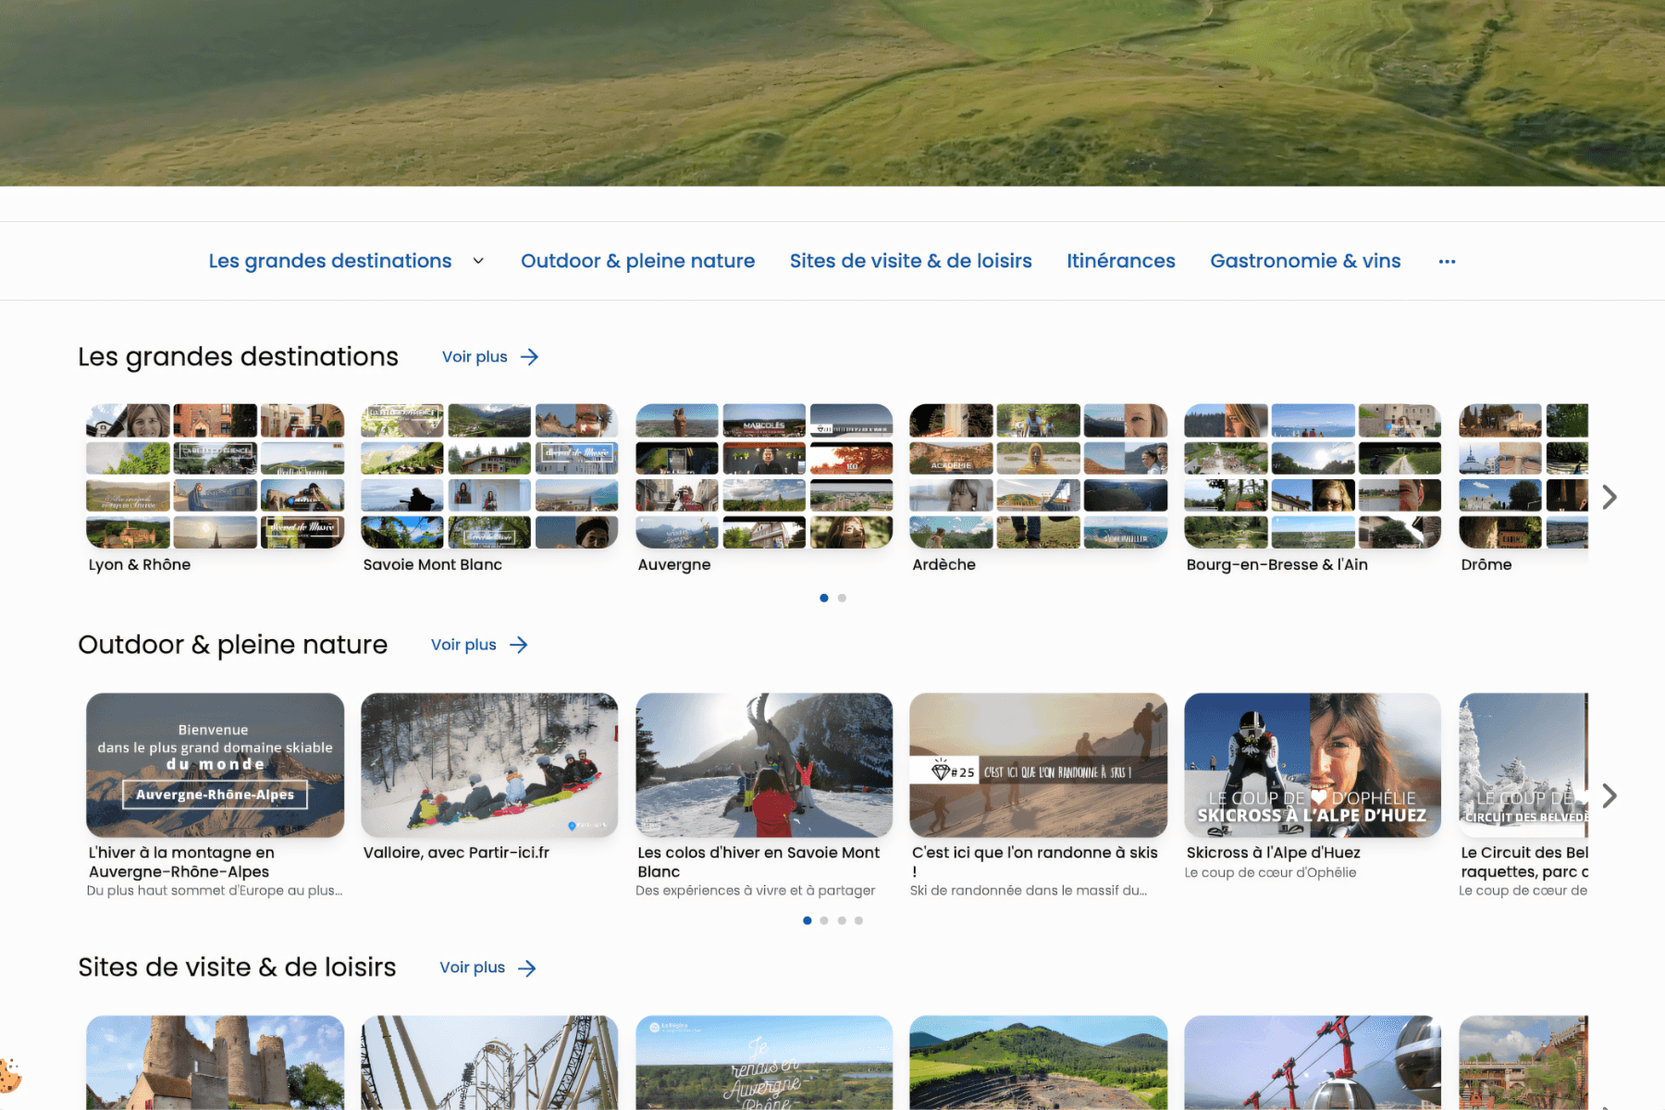Open Itinérances navigation link
The height and width of the screenshot is (1110, 1665).
pyautogui.click(x=1120, y=261)
